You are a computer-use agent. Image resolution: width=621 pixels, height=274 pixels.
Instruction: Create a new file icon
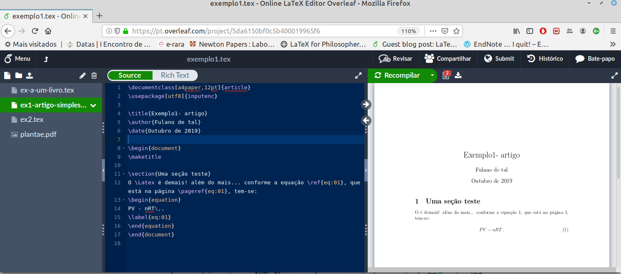pos(7,75)
